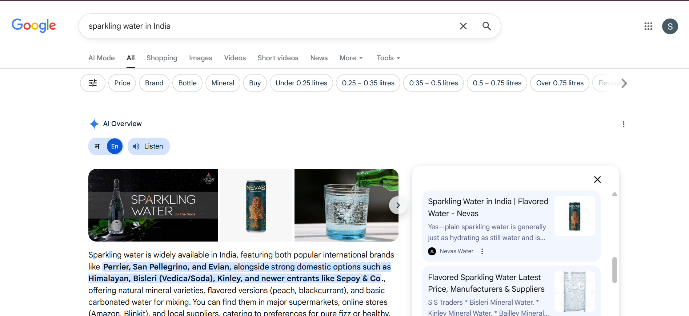Open the Google apps grid
This screenshot has width=689, height=316.
648,26
